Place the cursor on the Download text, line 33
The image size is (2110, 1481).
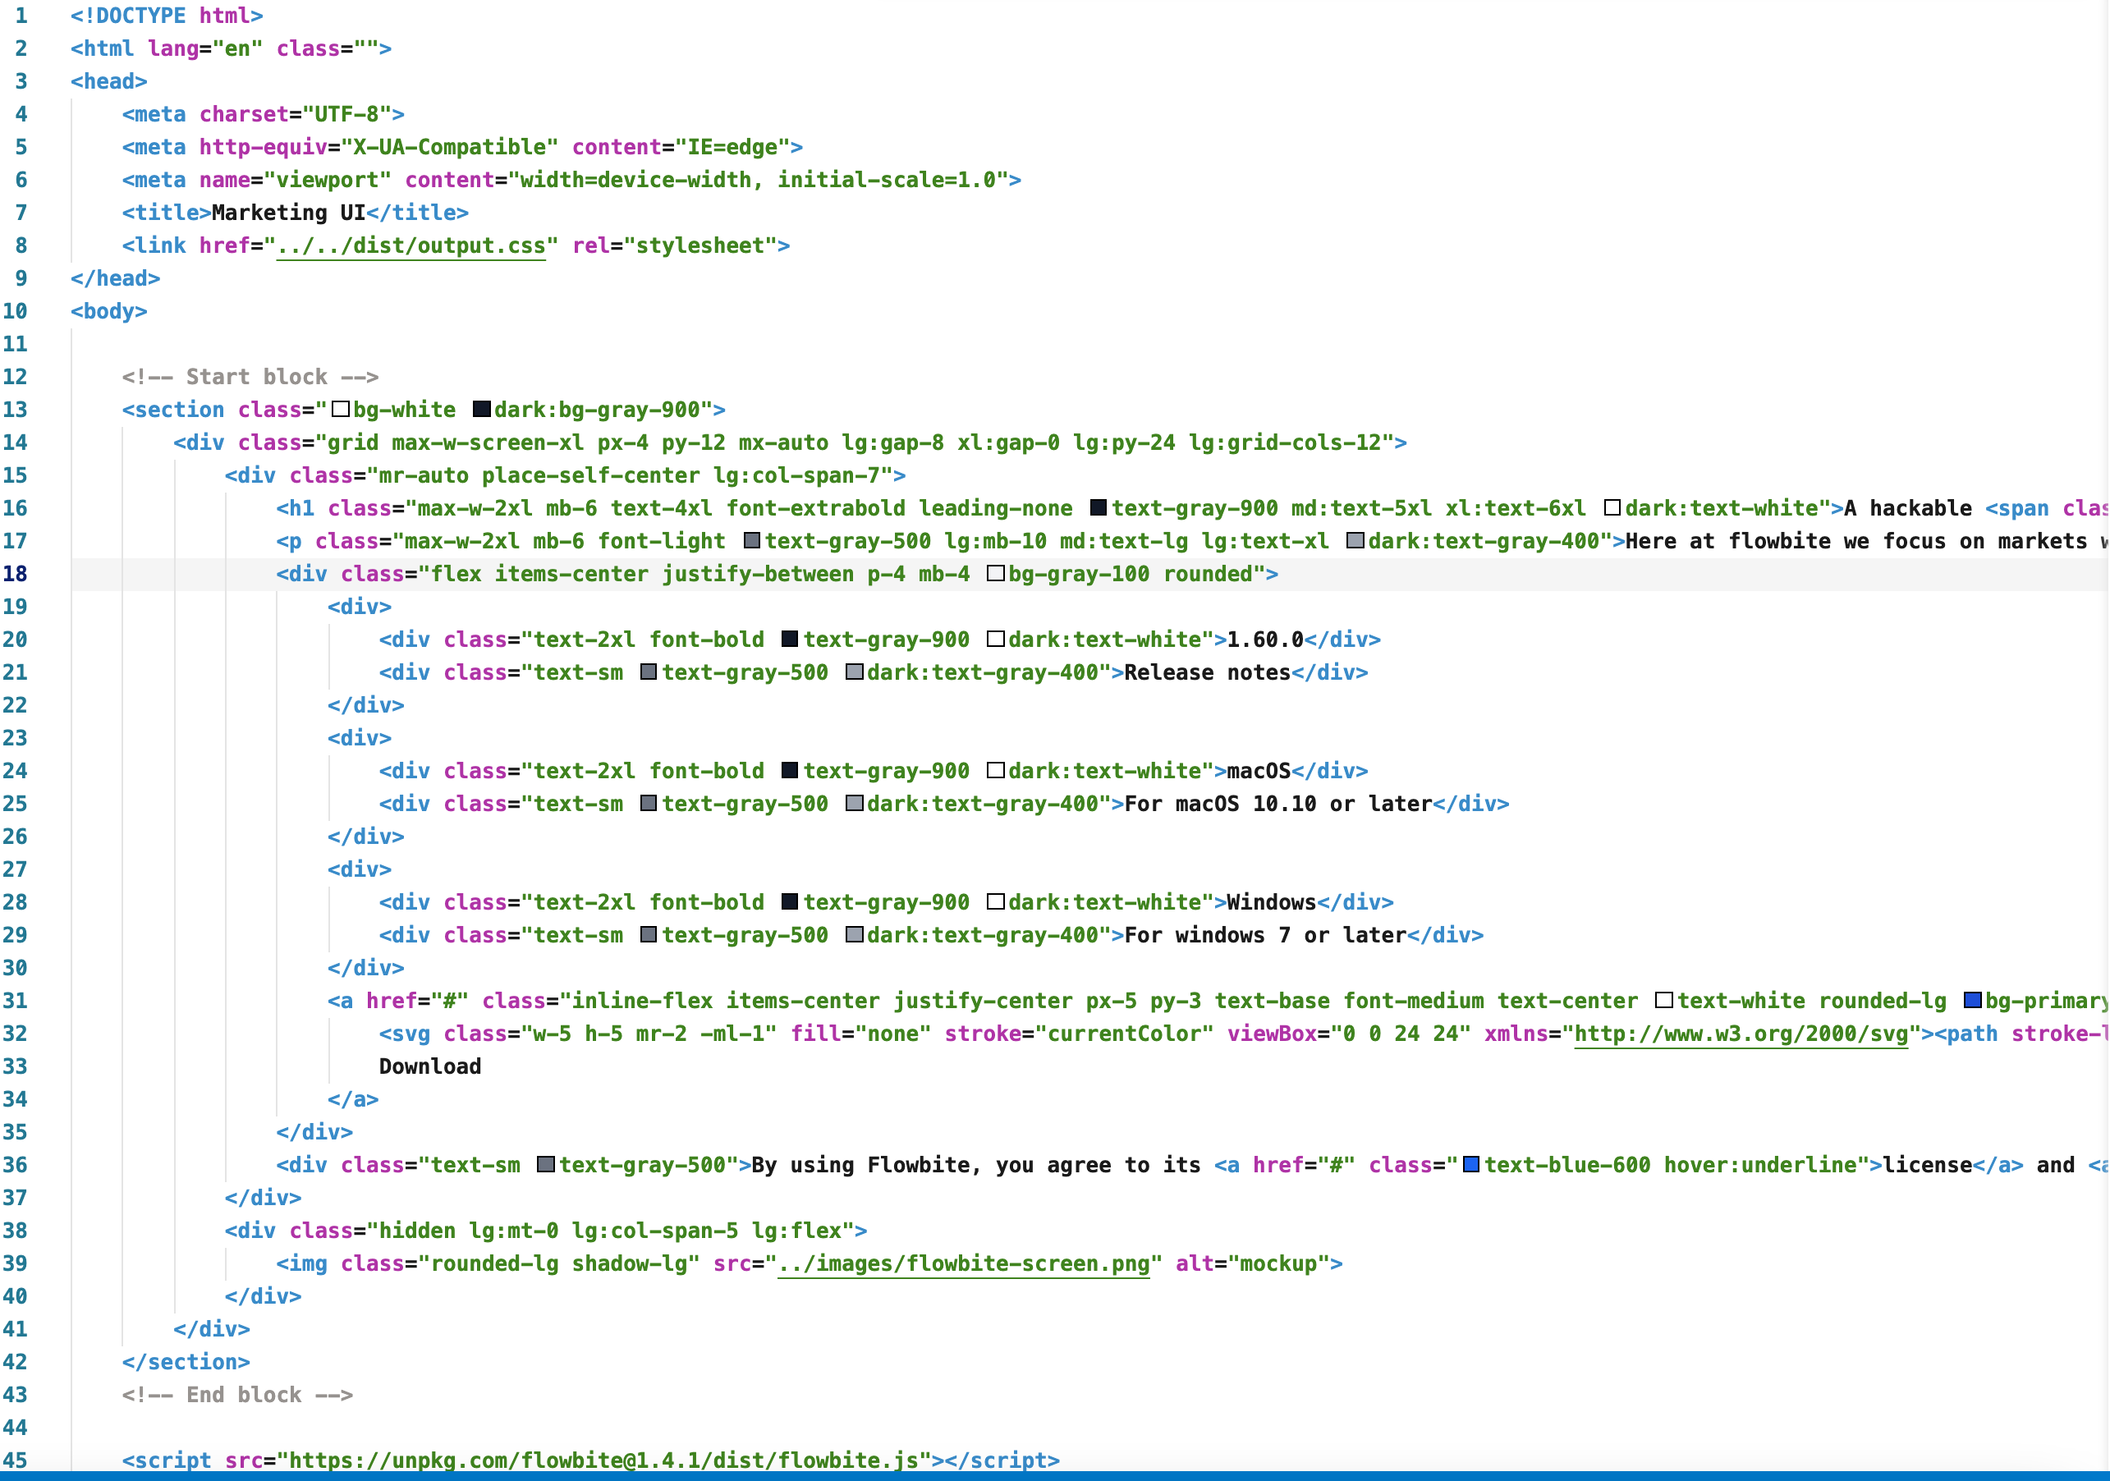[430, 1066]
